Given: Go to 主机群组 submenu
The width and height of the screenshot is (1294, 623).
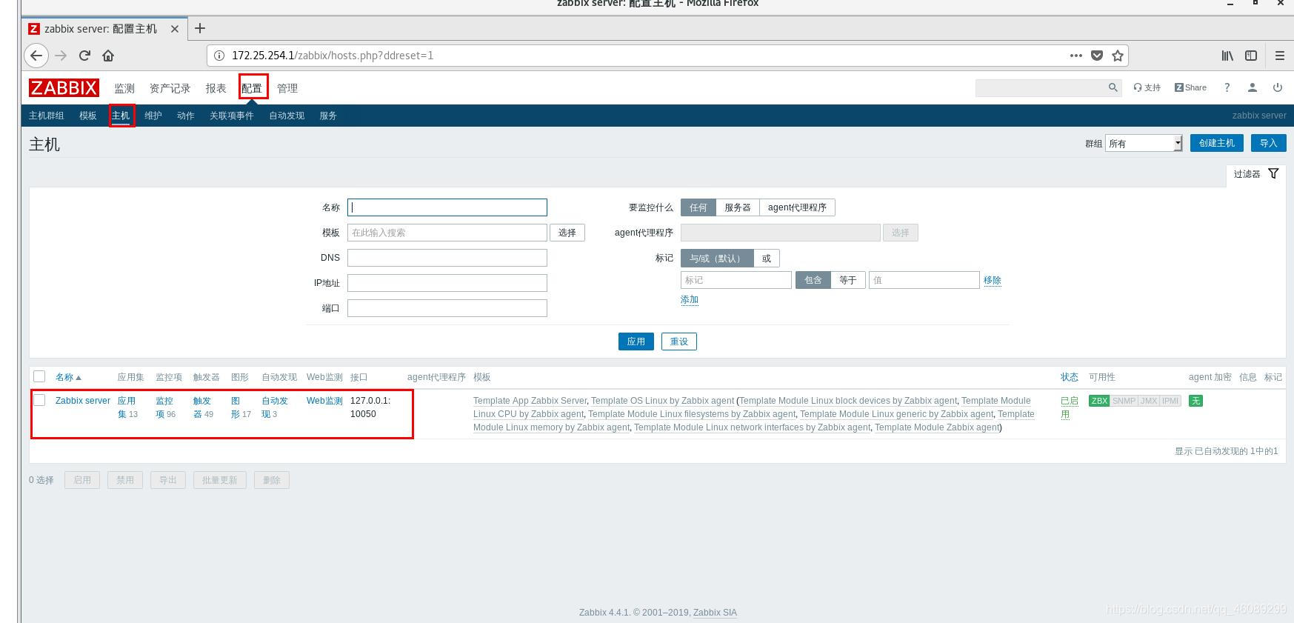Looking at the screenshot, I should pos(47,116).
